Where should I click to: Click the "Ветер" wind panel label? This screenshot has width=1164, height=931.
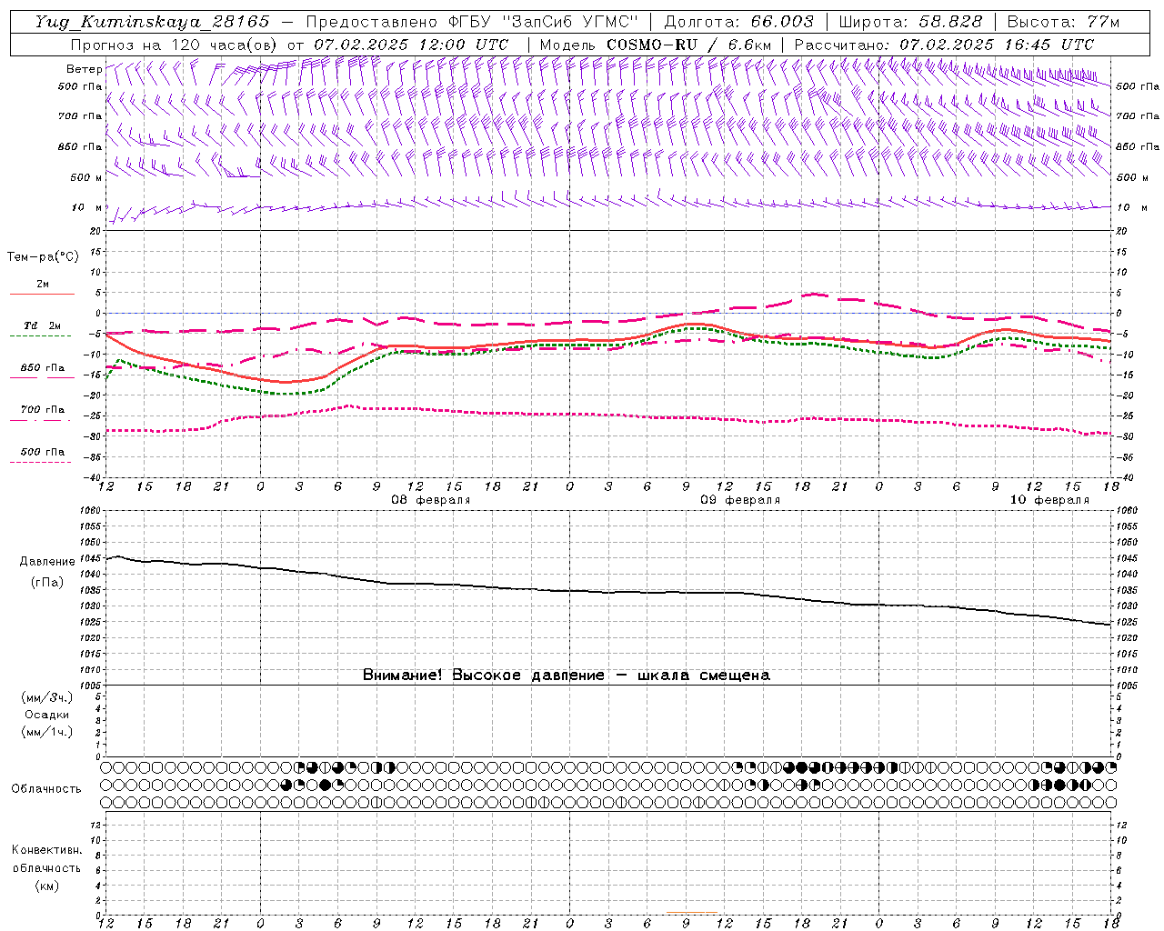pos(84,69)
